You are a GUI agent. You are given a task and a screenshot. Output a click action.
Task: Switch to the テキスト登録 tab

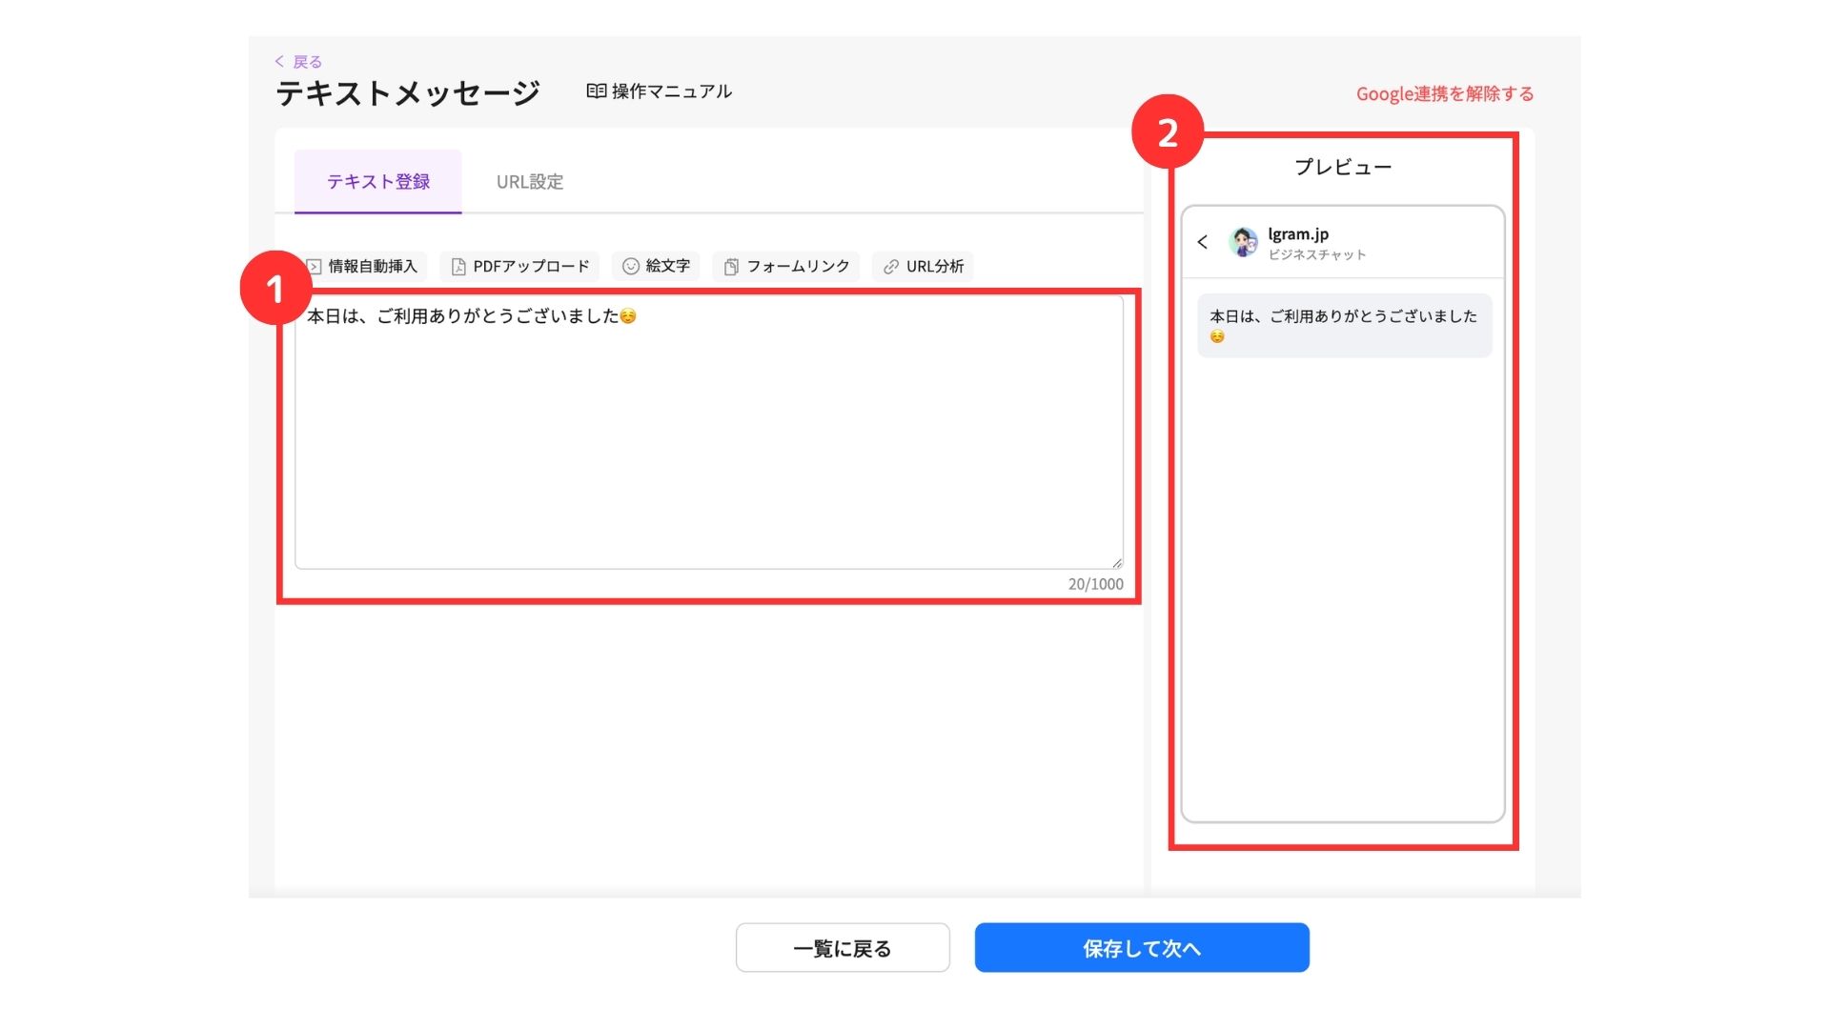click(x=378, y=181)
